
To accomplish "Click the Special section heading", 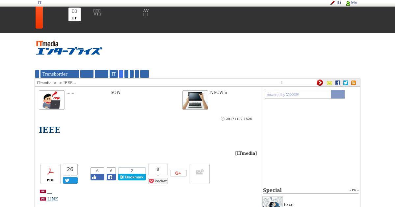I will click(x=272, y=190).
